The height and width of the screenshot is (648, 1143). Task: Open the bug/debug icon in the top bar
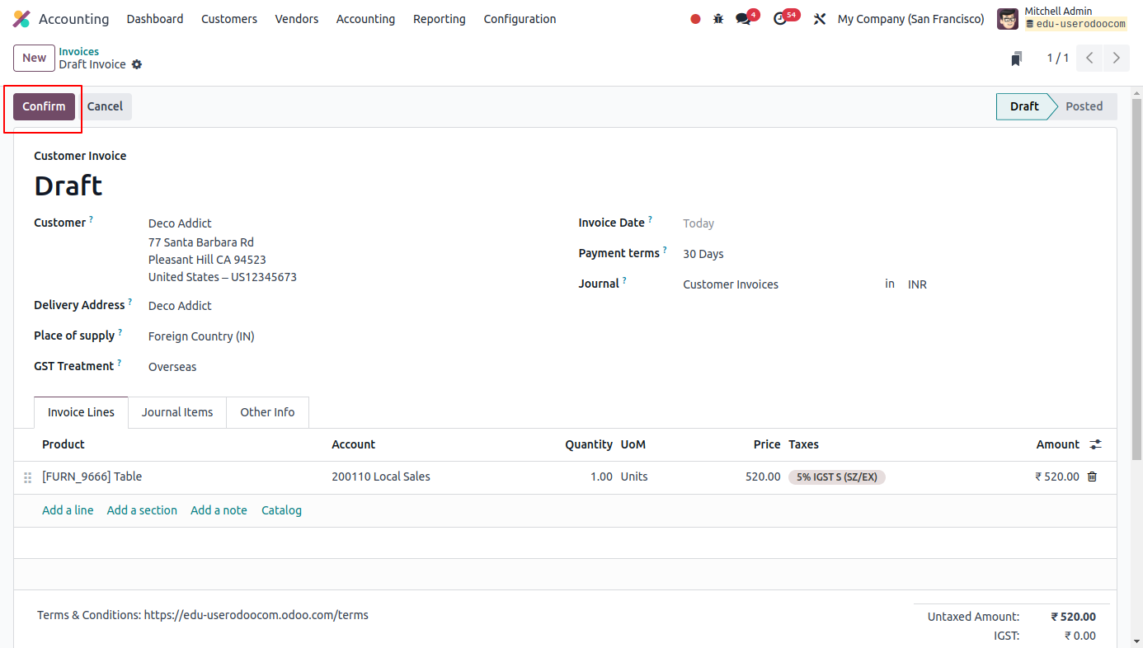[x=717, y=18]
